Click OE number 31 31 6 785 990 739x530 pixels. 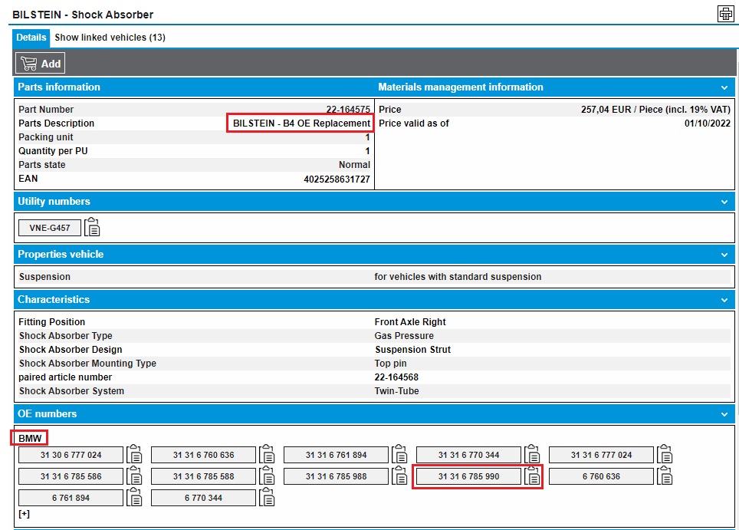coord(469,476)
